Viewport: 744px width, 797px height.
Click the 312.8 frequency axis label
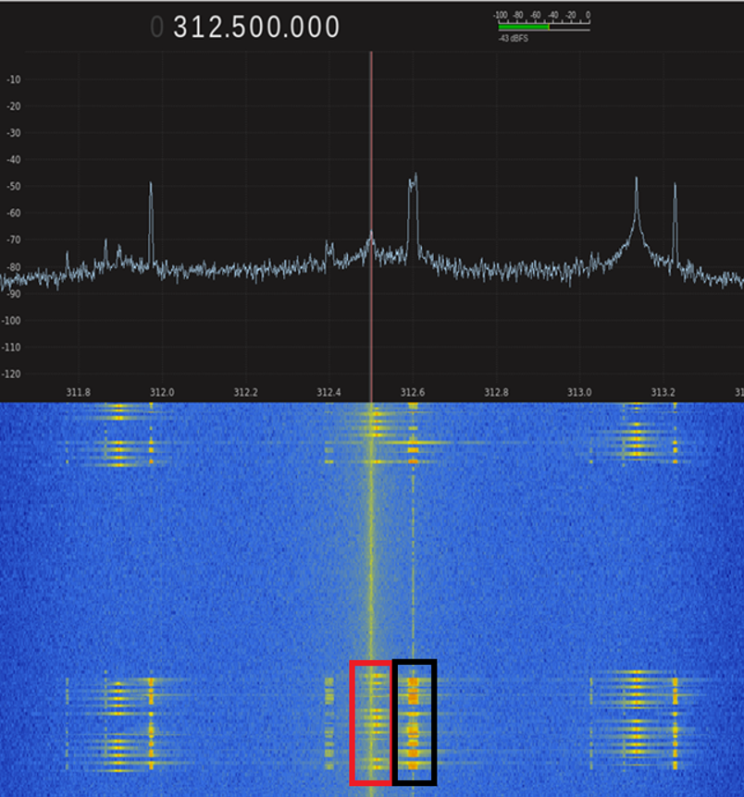[496, 392]
